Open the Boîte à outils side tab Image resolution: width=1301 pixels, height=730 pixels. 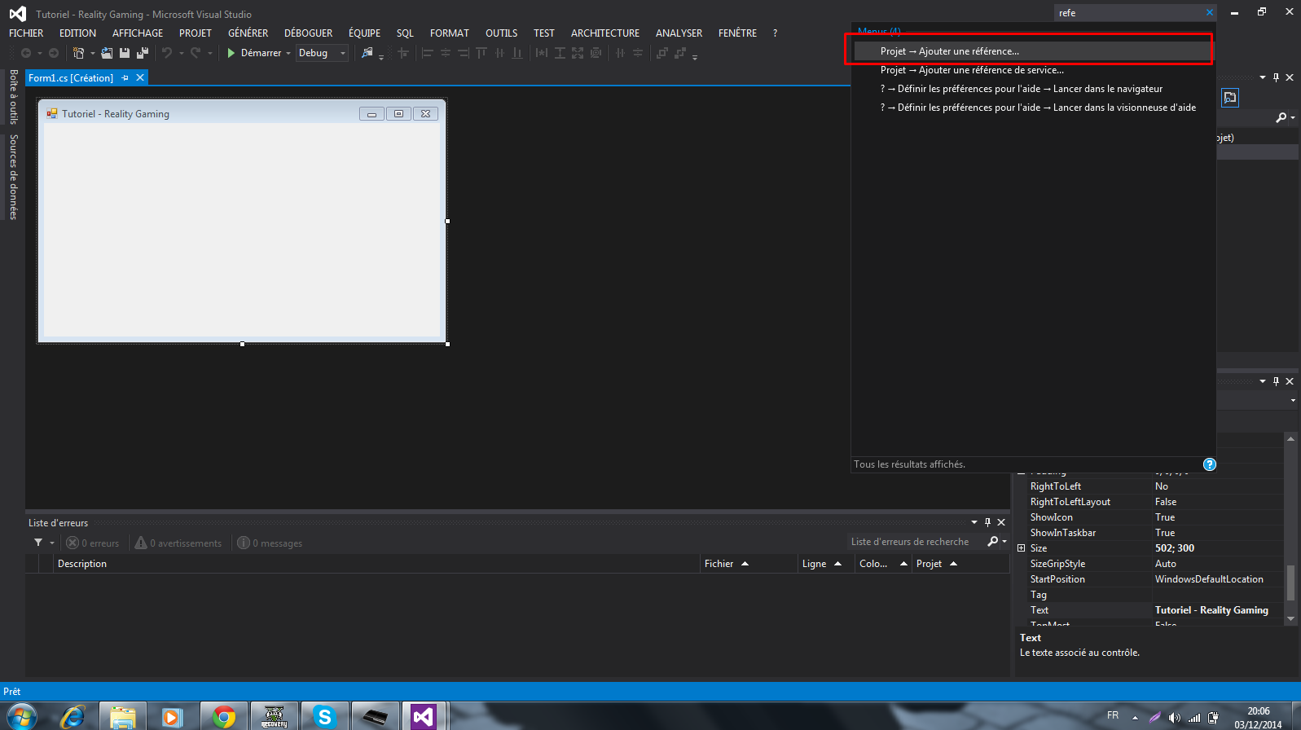click(14, 96)
